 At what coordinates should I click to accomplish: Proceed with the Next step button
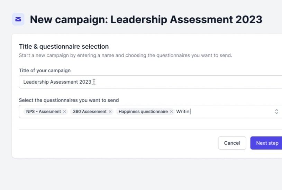(267, 143)
